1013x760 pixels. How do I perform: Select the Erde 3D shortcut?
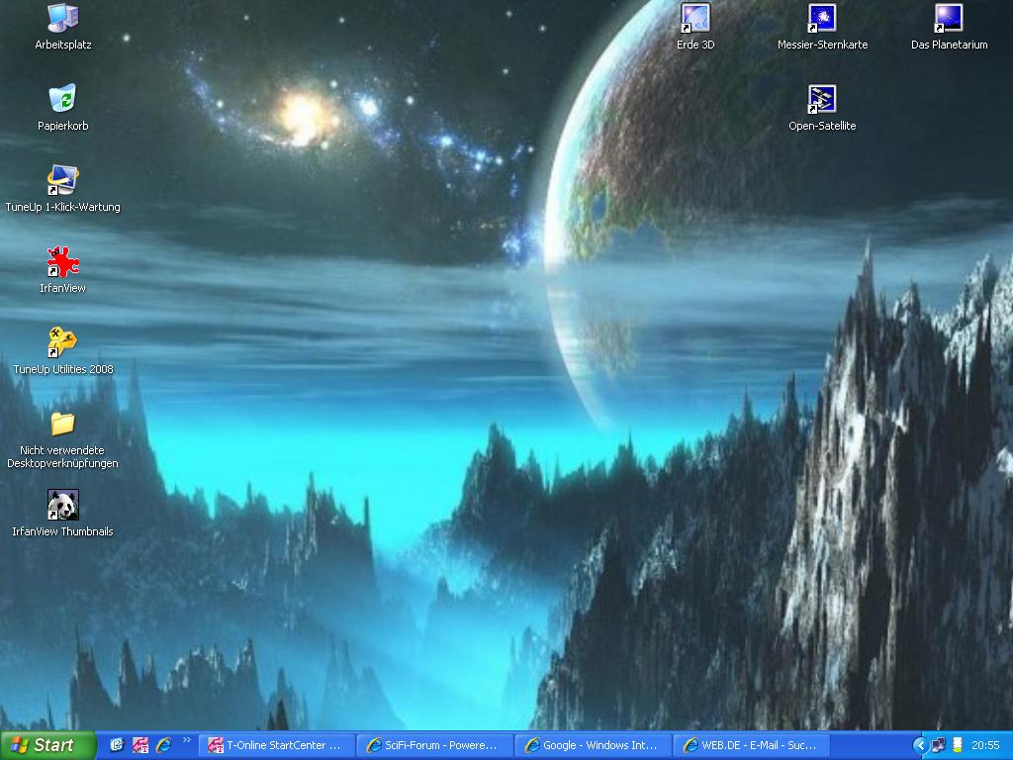(695, 19)
